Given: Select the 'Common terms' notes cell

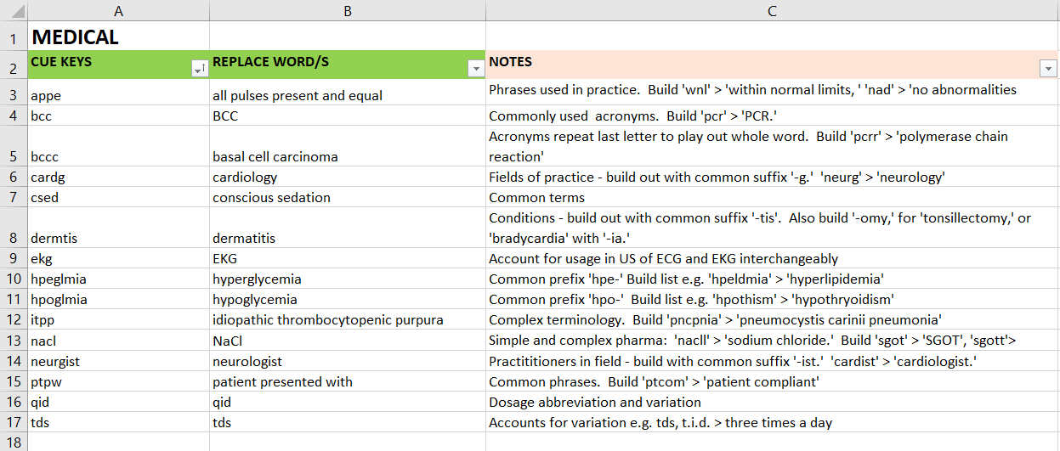Looking at the screenshot, I should click(772, 197).
